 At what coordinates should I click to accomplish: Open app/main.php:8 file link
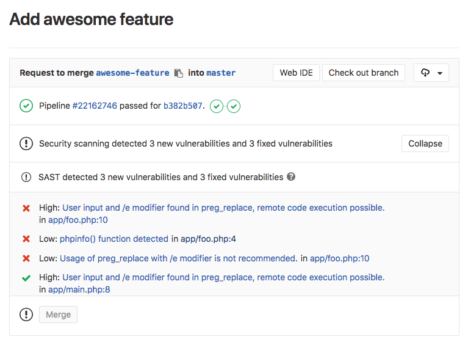[79, 289]
